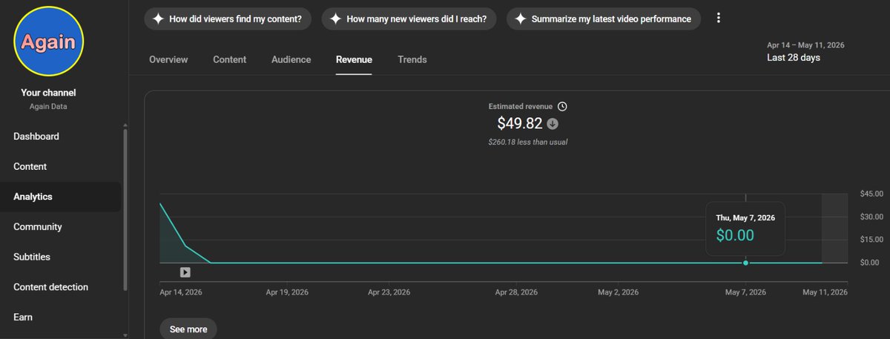Click the sparkle icon on 'How did viewers' chip
The image size is (890, 339).
[x=158, y=19]
